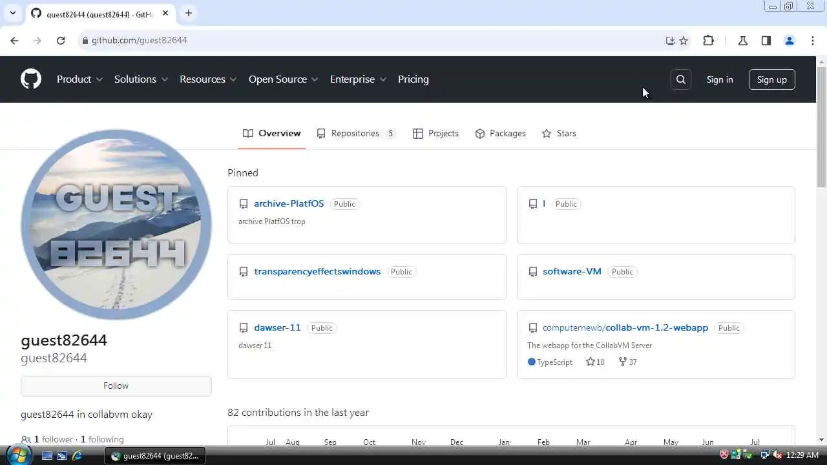View the 1 follower link
The image size is (827, 465).
click(54, 439)
